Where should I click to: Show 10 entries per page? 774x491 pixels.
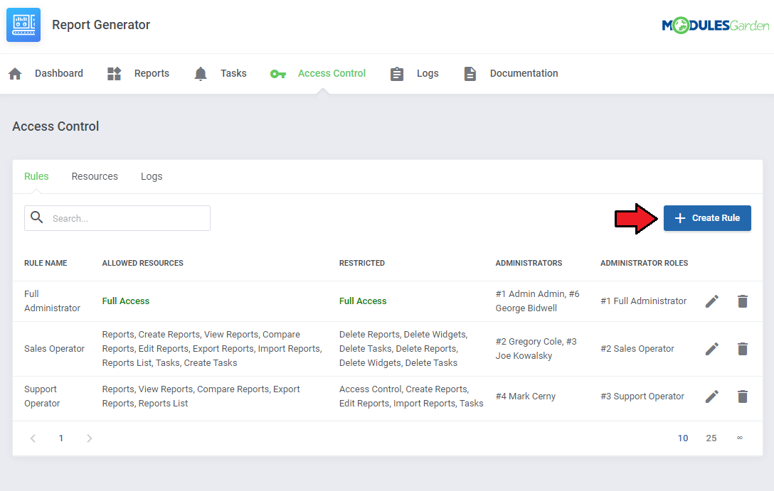683,438
